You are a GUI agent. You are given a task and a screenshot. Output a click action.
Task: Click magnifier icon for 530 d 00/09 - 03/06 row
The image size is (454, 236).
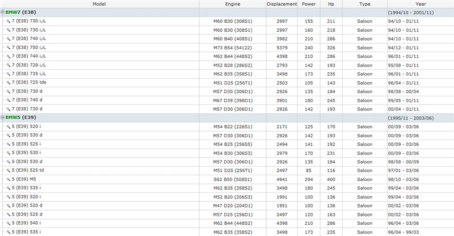click(9, 136)
